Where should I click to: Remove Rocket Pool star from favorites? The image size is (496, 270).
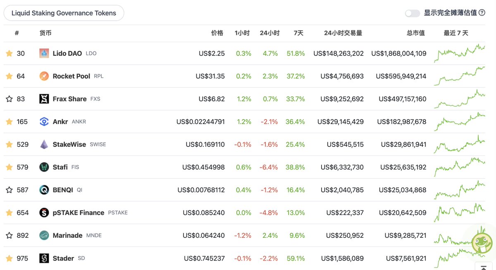coord(9,76)
